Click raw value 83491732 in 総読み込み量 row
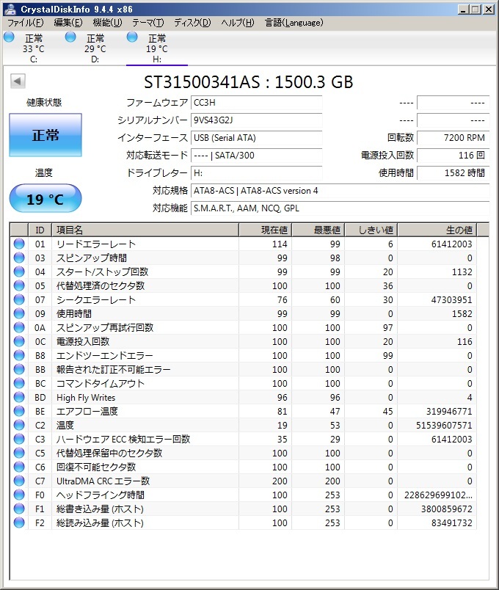The image size is (499, 590). pyautogui.click(x=451, y=522)
